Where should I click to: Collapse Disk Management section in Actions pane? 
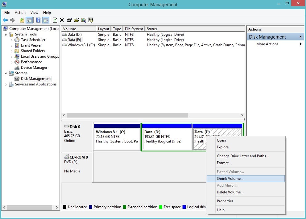[300, 37]
